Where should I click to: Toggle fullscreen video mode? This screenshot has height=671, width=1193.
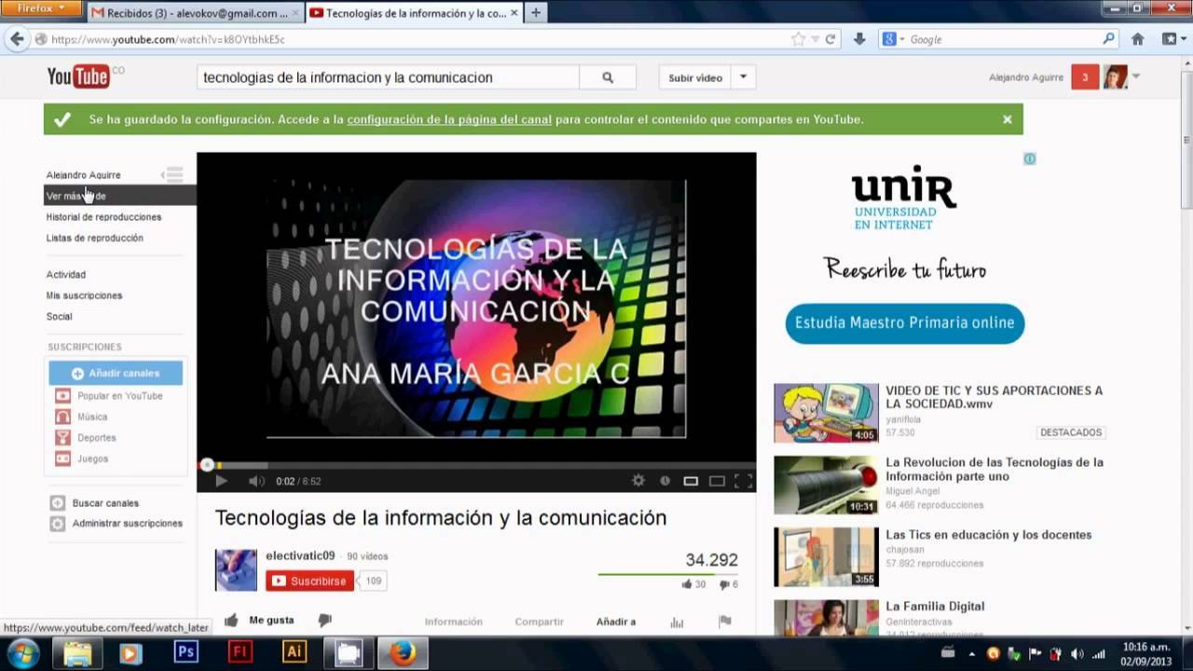[x=743, y=481]
